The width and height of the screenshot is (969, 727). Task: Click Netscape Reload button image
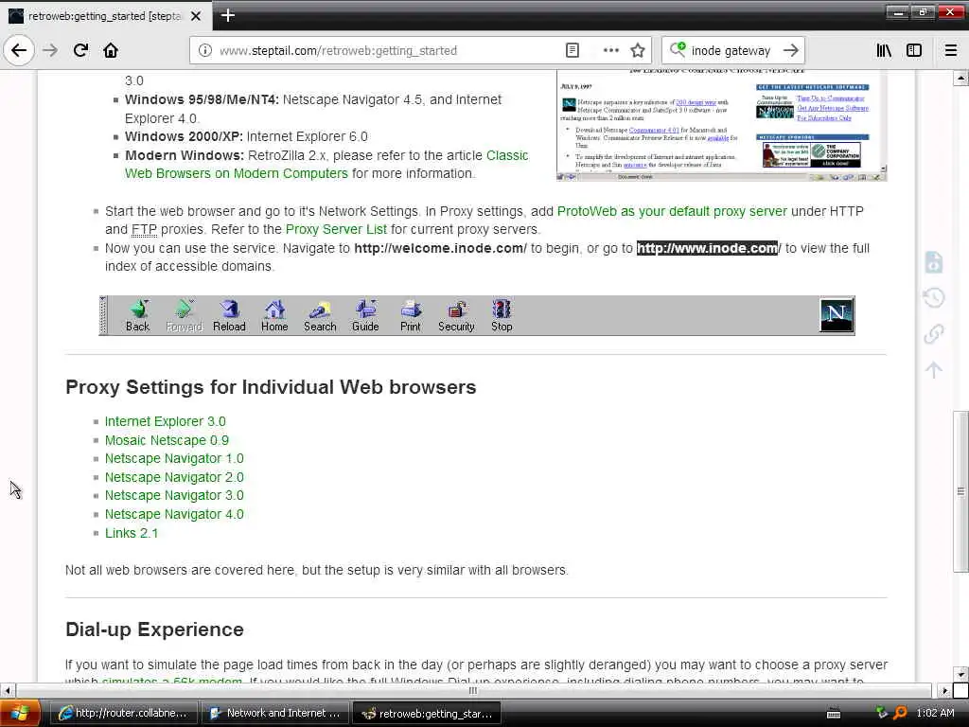[229, 316]
